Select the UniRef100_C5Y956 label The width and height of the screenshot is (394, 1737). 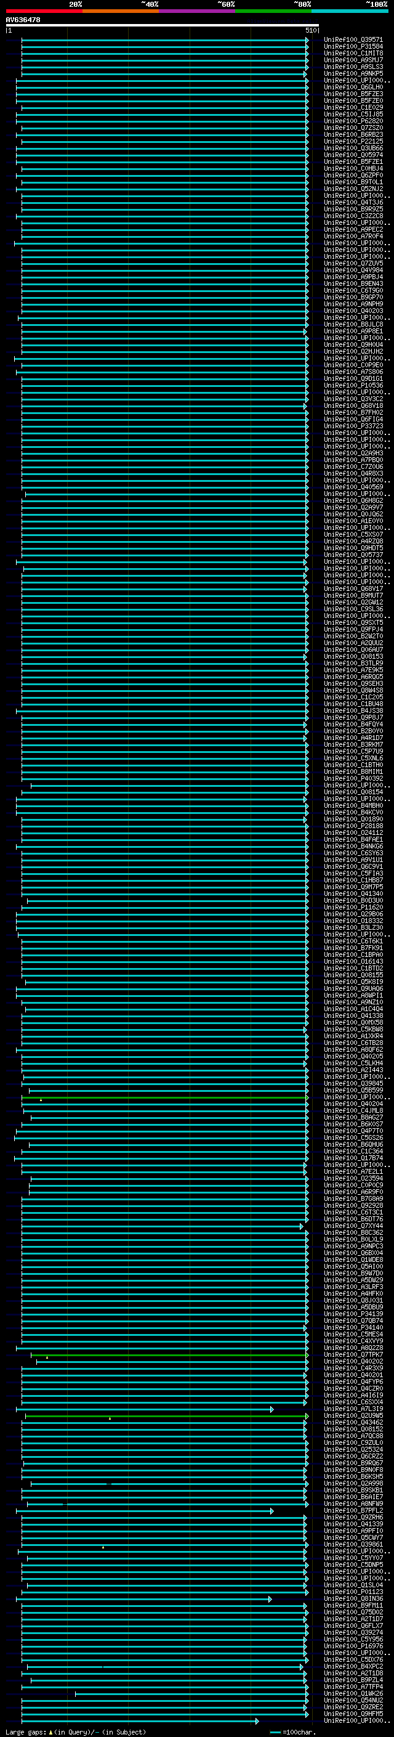click(x=353, y=1639)
